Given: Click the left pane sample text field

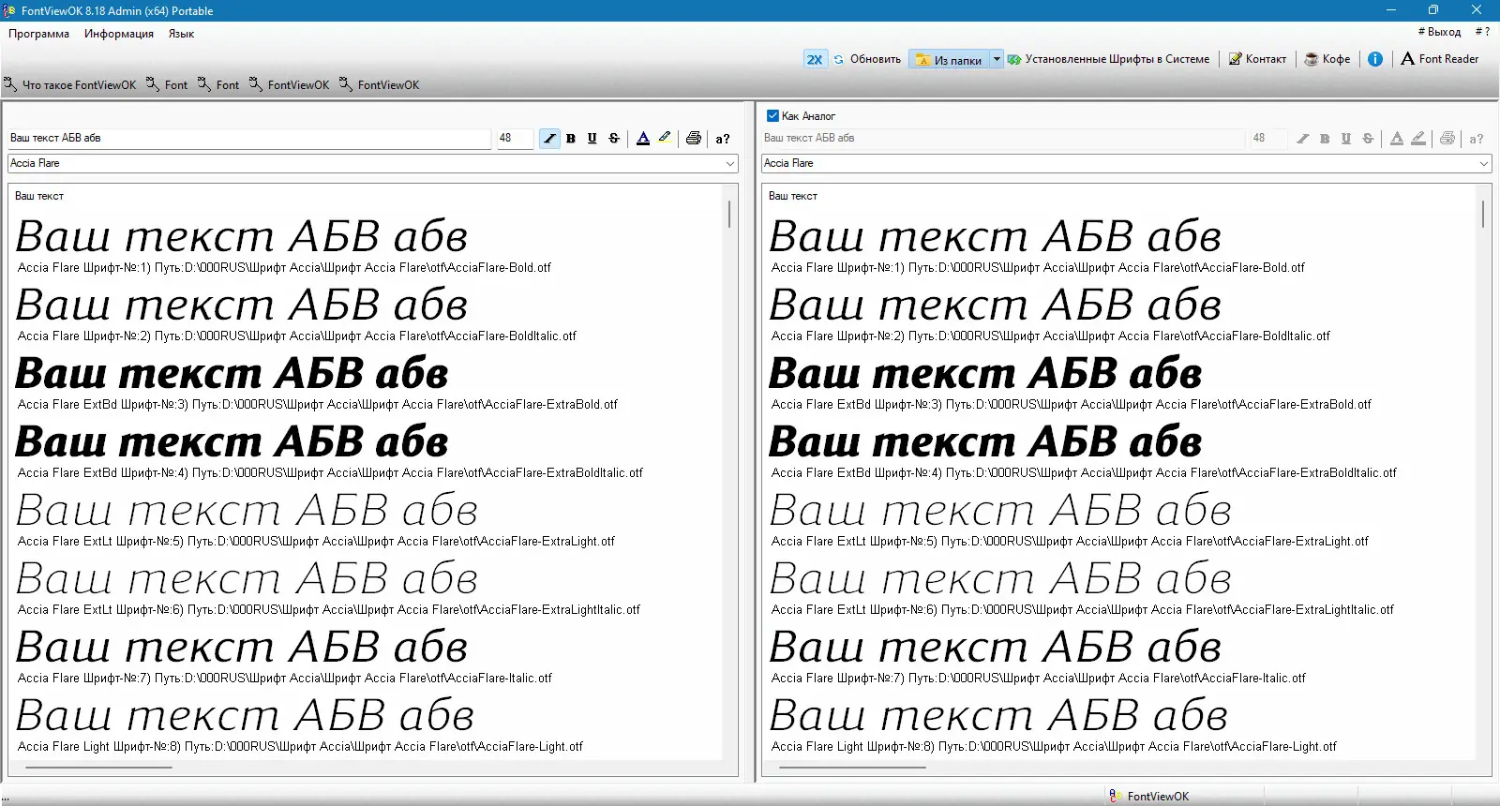Looking at the screenshot, I should click(x=249, y=139).
